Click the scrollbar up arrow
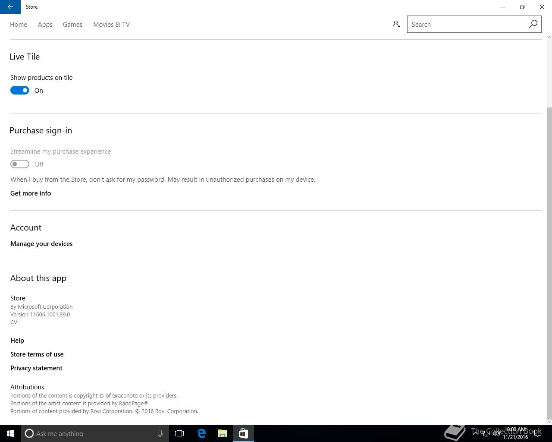This screenshot has height=442, width=552. pos(549,37)
